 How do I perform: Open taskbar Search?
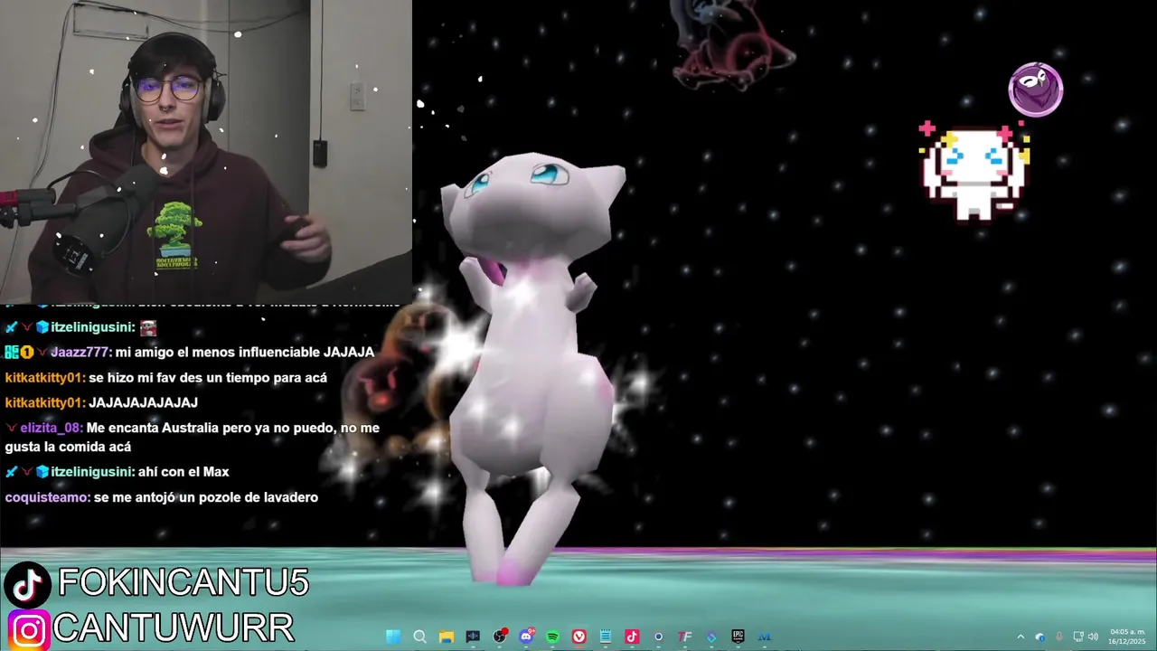[419, 637]
